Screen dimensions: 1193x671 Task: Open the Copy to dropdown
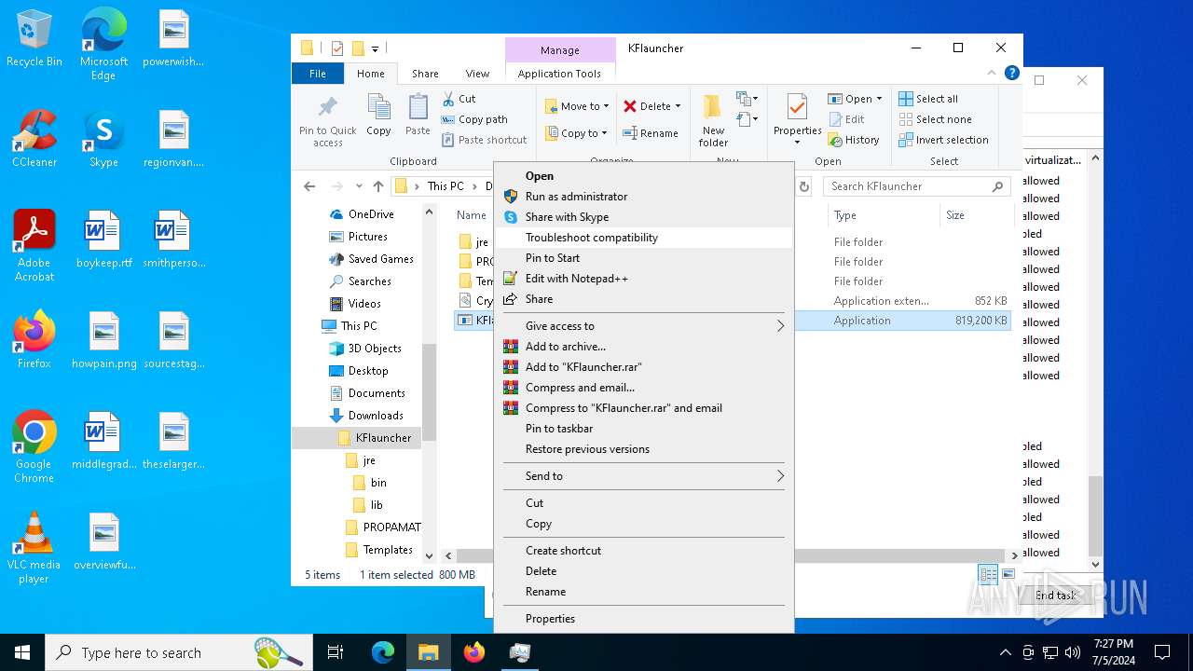(x=576, y=133)
